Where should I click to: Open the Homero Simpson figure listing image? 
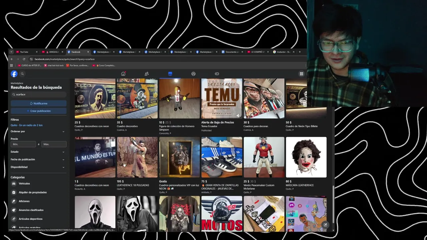point(179,98)
